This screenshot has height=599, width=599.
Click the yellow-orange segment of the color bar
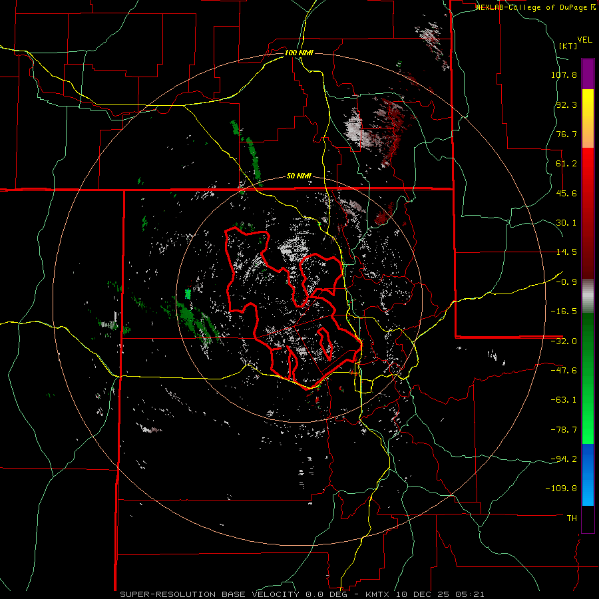click(588, 118)
